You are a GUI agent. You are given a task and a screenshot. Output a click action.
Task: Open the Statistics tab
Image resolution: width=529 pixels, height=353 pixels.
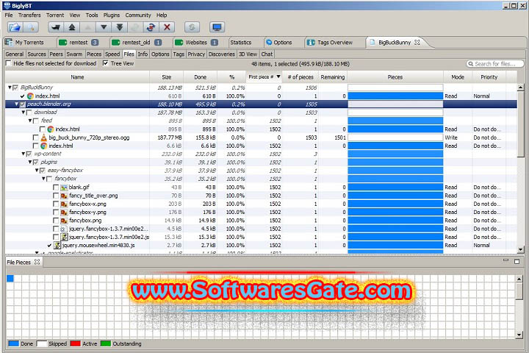click(240, 42)
